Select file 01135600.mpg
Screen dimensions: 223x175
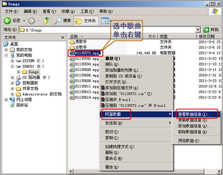pyautogui.click(x=84, y=70)
